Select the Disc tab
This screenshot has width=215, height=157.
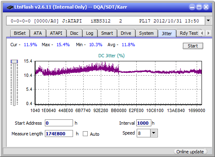click(74, 33)
